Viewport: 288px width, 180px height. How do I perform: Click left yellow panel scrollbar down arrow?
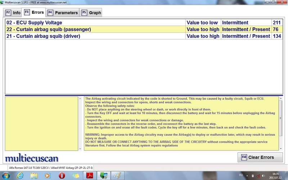click(80, 149)
